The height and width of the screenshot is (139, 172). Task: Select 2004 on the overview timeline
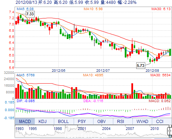point(106,129)
